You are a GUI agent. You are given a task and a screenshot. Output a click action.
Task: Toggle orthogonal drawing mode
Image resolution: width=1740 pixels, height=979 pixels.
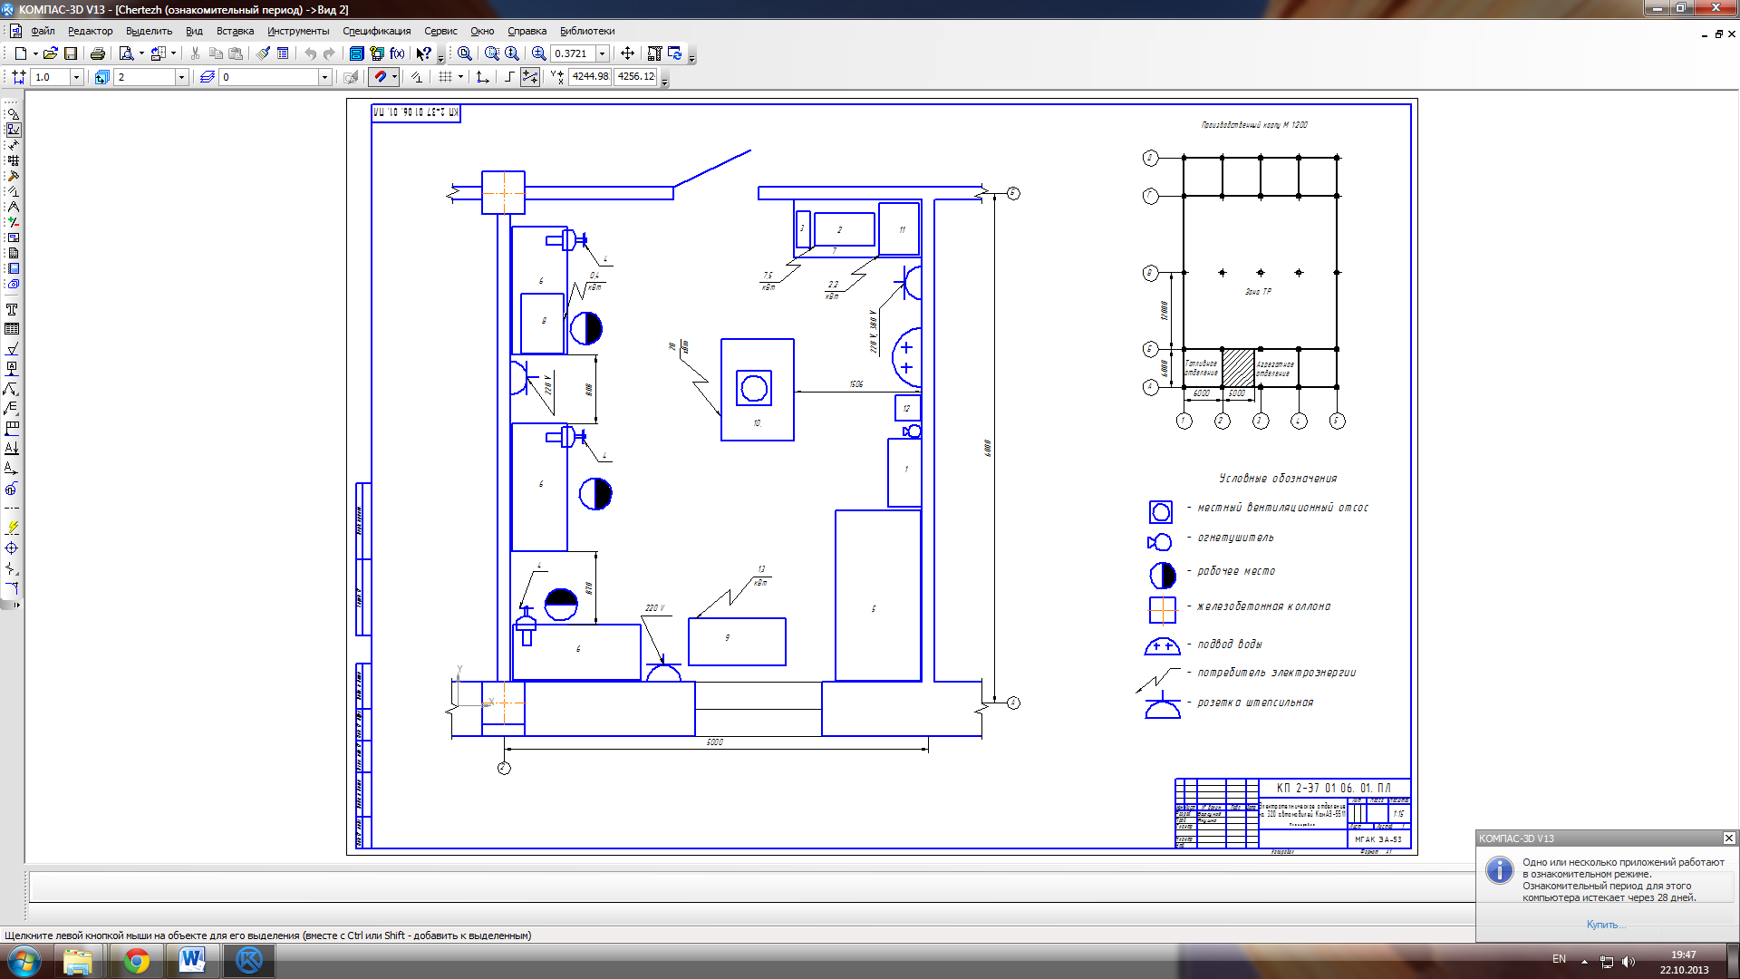click(508, 77)
